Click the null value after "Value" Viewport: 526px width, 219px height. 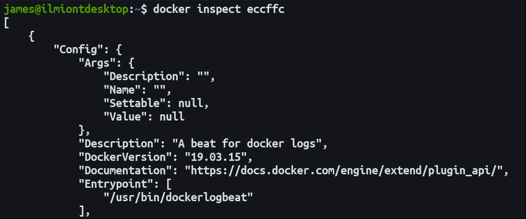tap(172, 116)
